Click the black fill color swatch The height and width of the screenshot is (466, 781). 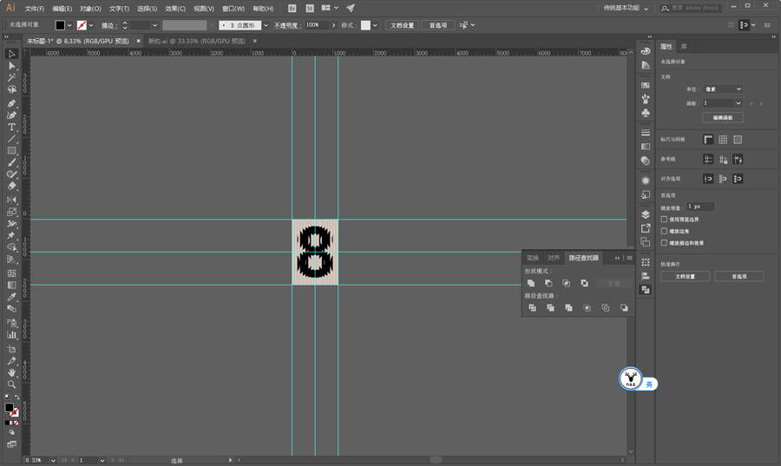(60, 25)
